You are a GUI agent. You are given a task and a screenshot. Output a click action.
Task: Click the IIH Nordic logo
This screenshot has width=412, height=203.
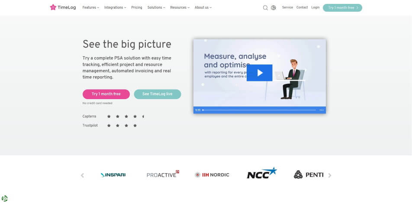(x=212, y=174)
